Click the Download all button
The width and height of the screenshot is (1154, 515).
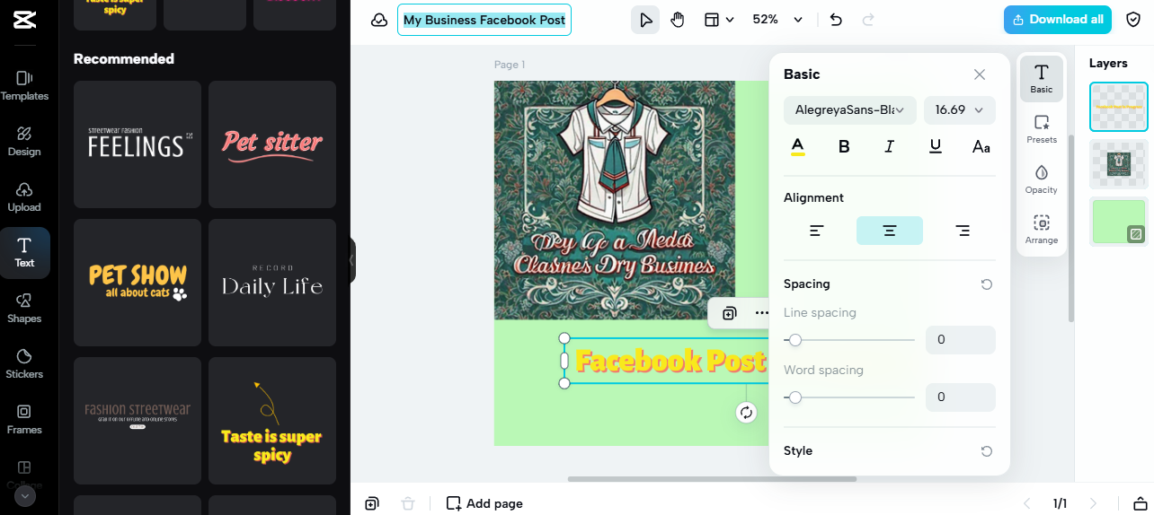pos(1058,20)
